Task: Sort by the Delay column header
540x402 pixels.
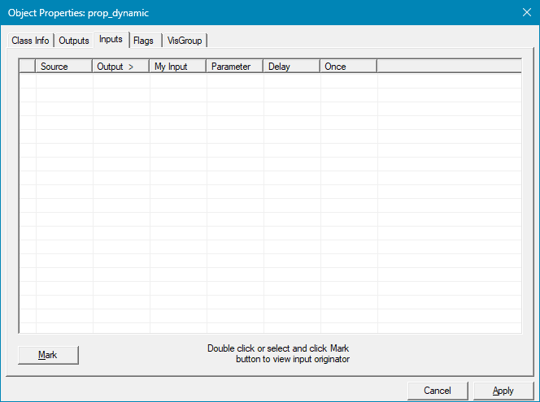Action: (291, 67)
